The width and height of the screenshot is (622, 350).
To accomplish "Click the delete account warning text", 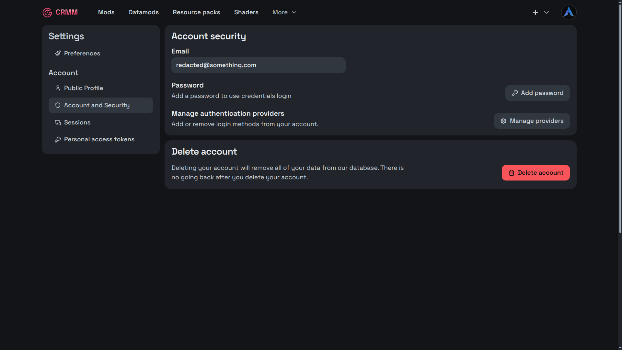I will [x=288, y=172].
